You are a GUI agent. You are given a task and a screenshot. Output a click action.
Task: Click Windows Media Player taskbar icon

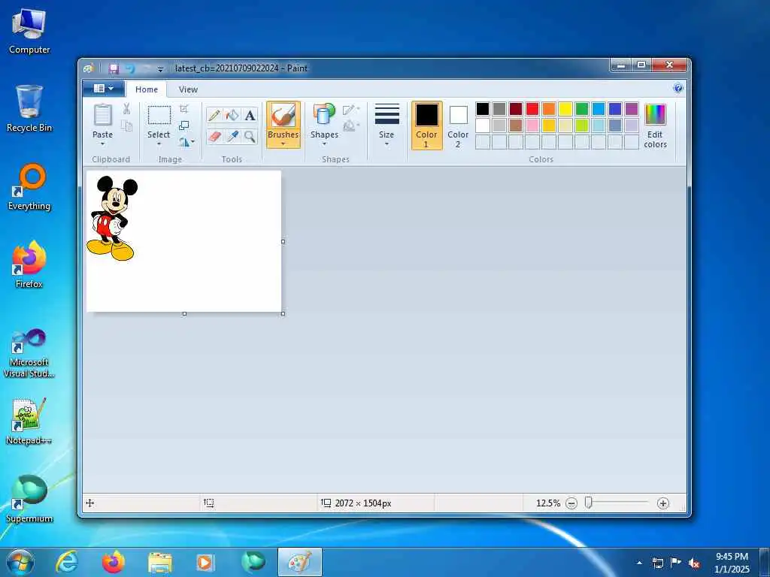[x=205, y=562]
